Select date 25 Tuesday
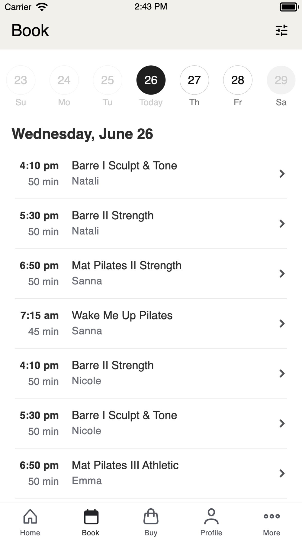302x538 pixels. point(108,80)
